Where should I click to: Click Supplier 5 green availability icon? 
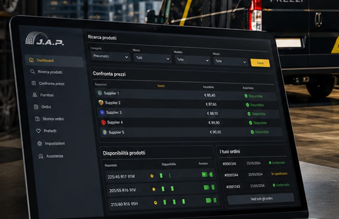pyautogui.click(x=252, y=132)
